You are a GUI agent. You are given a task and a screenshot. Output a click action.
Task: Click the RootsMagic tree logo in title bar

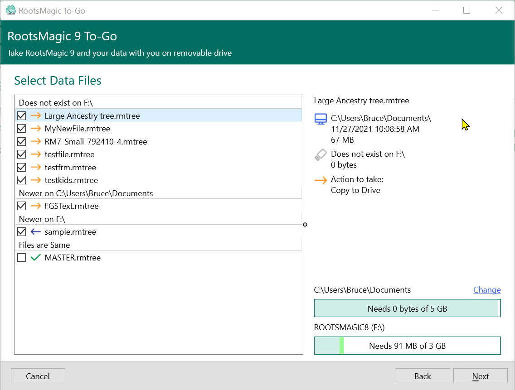pos(11,10)
